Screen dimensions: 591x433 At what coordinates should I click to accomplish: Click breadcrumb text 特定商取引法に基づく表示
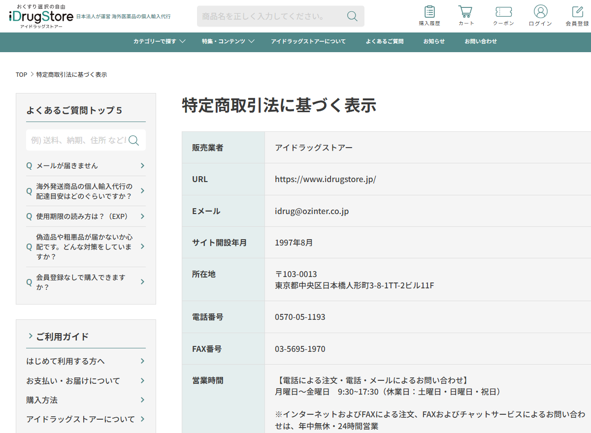(72, 75)
